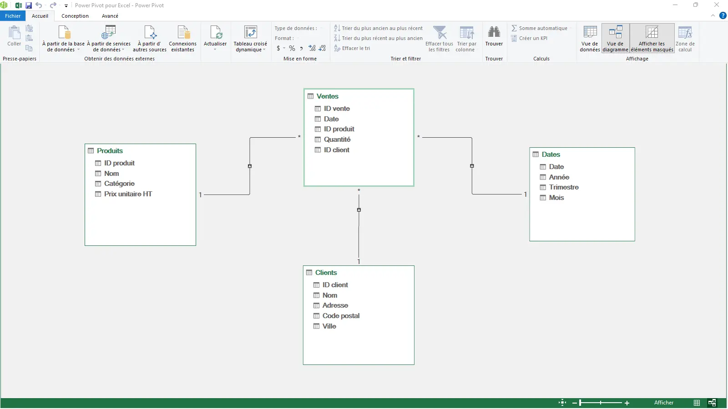Click the paste replace icon beside Coller
Viewport: 728px width, 409px height.
coord(30,38)
